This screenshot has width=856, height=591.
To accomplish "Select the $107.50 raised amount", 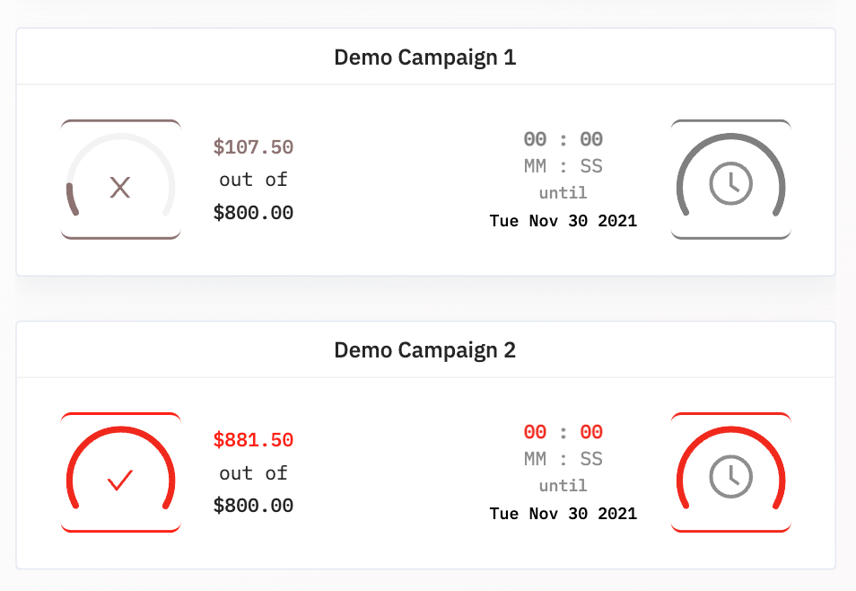I will pyautogui.click(x=253, y=147).
